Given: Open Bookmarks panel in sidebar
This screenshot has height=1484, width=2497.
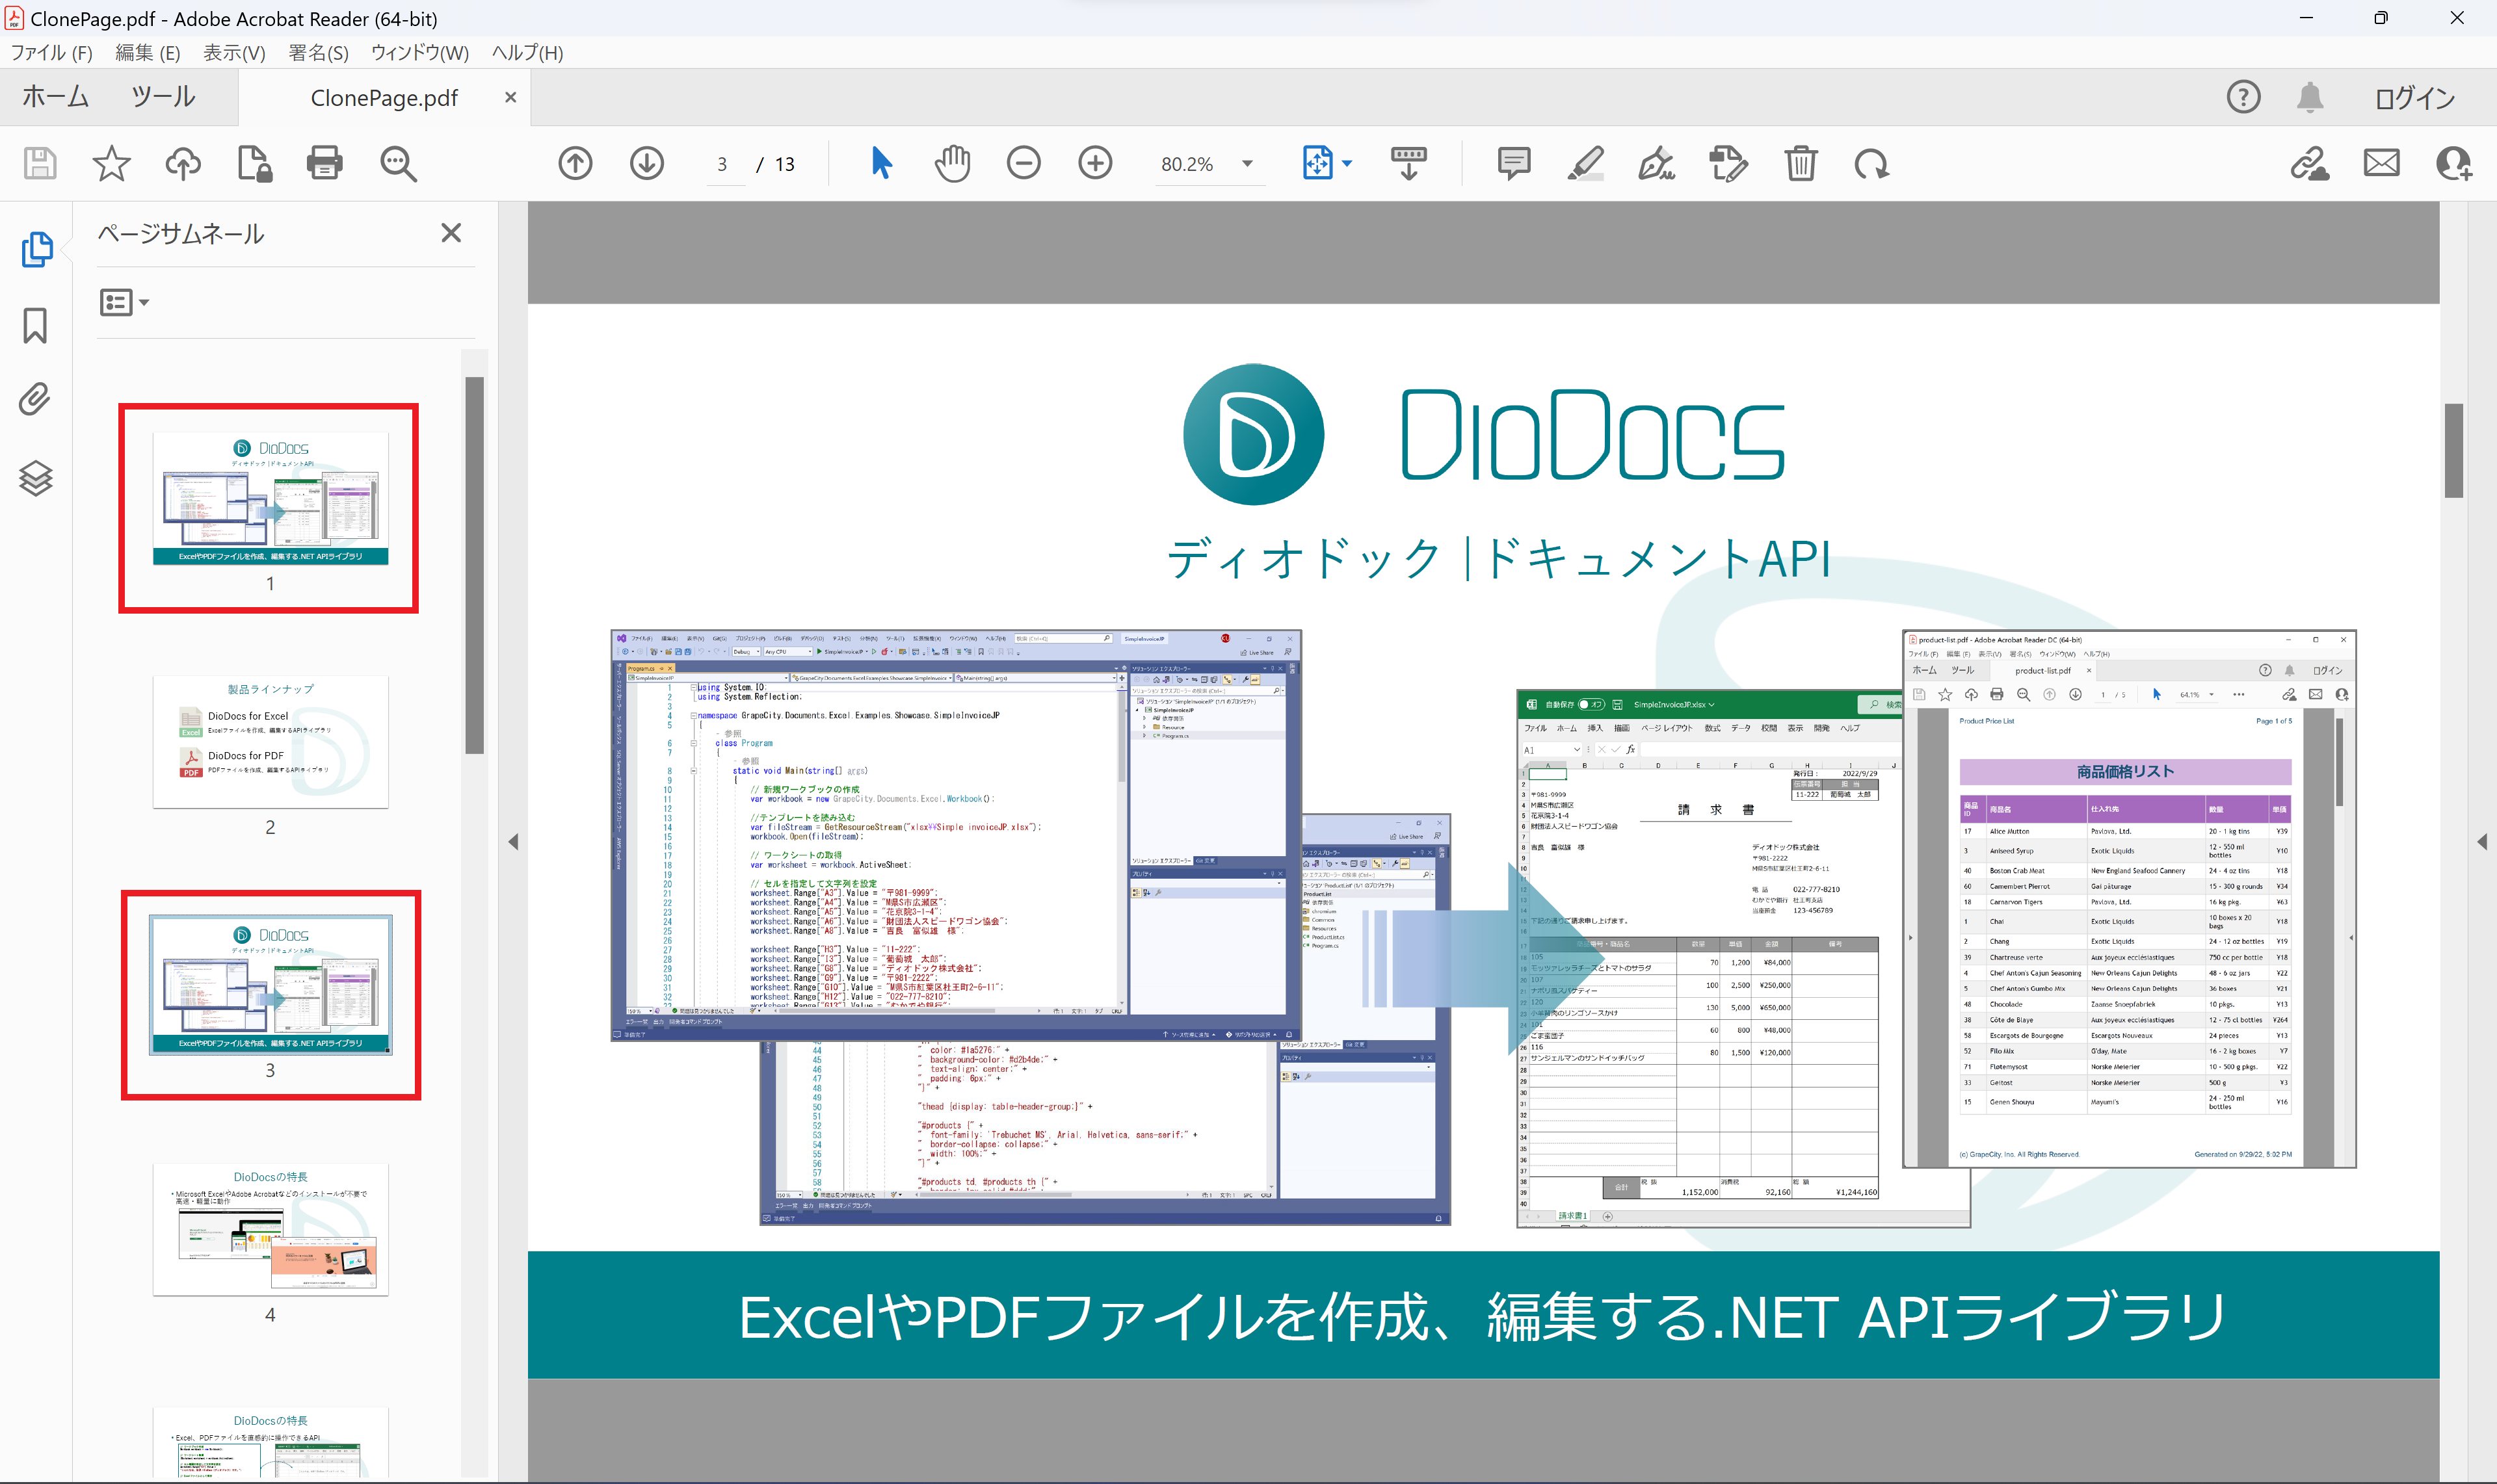Looking at the screenshot, I should pos(35,325).
